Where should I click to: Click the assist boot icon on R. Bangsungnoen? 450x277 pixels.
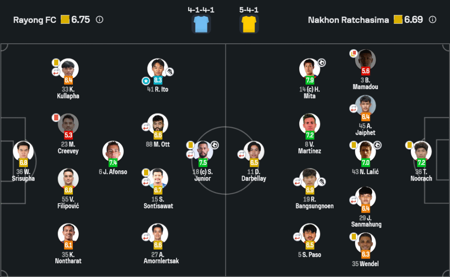[x=322, y=182]
